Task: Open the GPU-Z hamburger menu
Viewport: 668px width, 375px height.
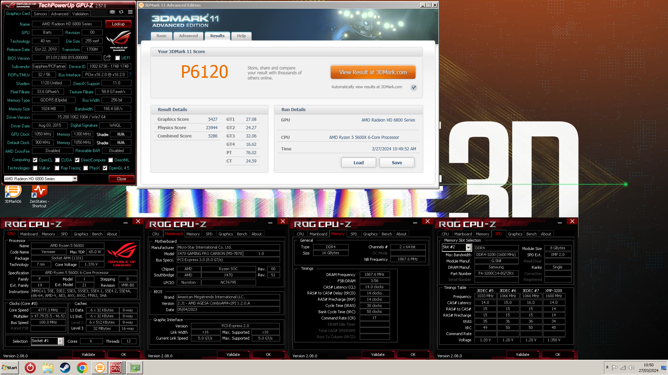Action: [130, 12]
